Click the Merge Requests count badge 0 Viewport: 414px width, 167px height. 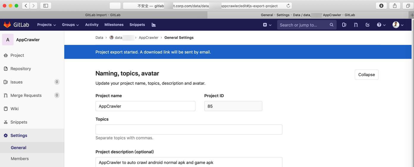(57, 95)
